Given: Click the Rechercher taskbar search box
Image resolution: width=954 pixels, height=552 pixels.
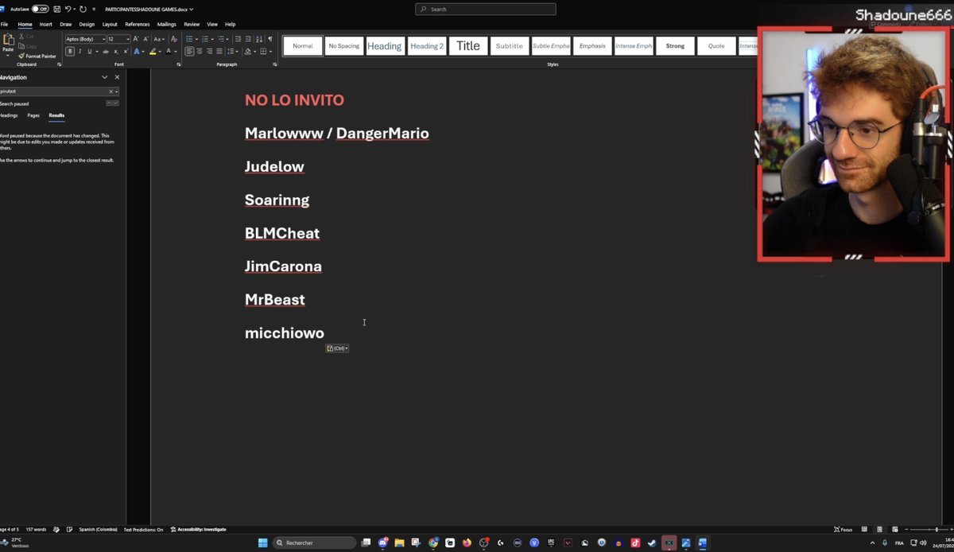Looking at the screenshot, I should (315, 542).
